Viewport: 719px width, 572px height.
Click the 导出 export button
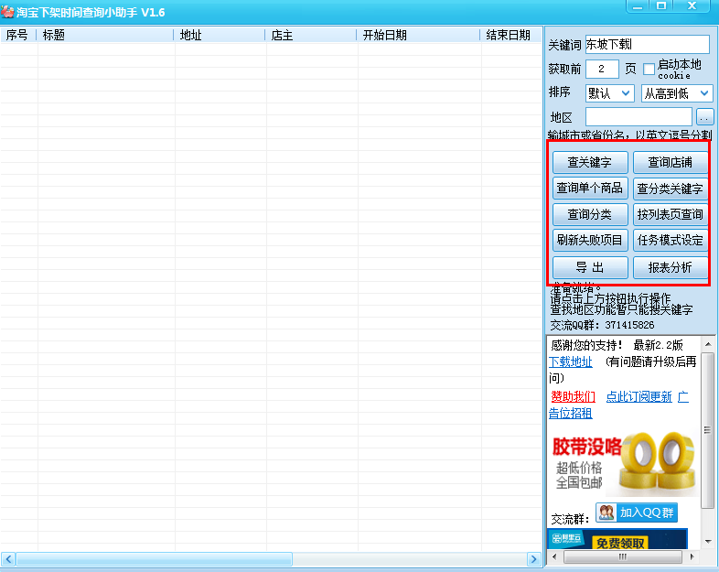point(590,267)
